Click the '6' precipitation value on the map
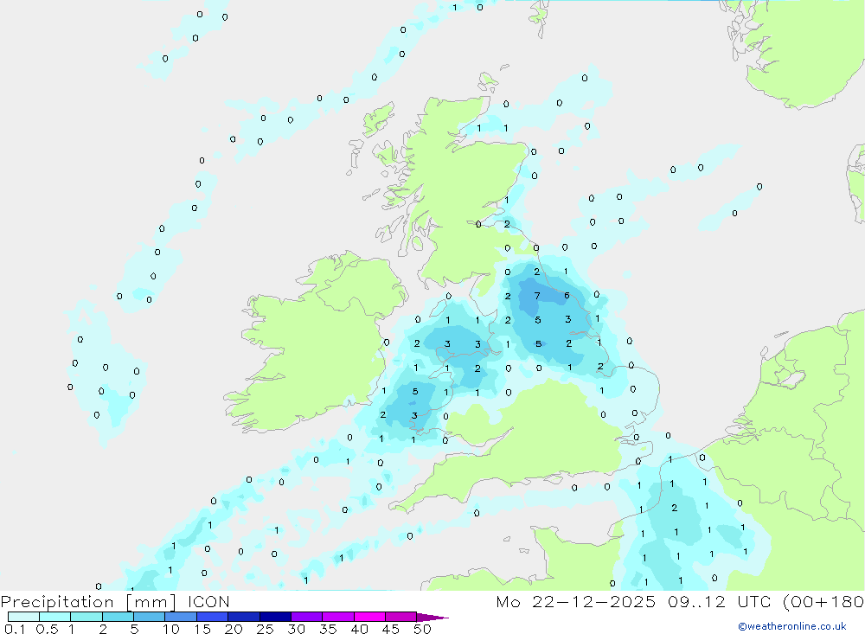The image size is (865, 634). point(567,295)
